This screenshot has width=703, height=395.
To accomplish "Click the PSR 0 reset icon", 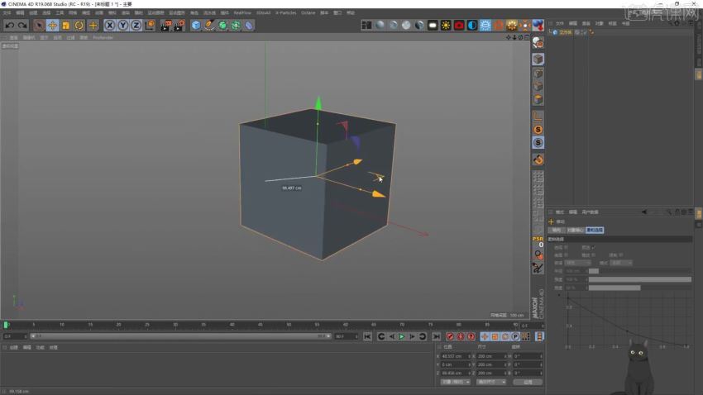I will pos(538,241).
